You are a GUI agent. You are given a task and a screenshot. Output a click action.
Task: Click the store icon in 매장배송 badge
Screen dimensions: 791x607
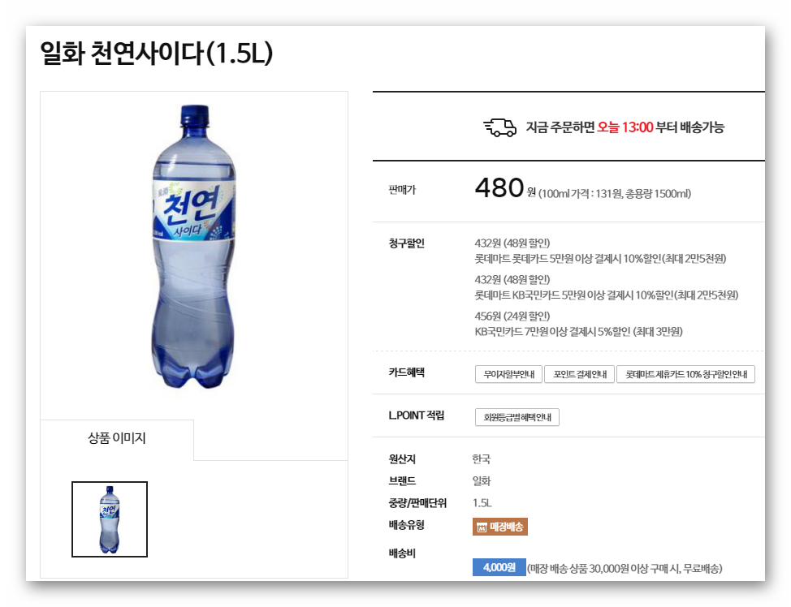[x=482, y=527]
